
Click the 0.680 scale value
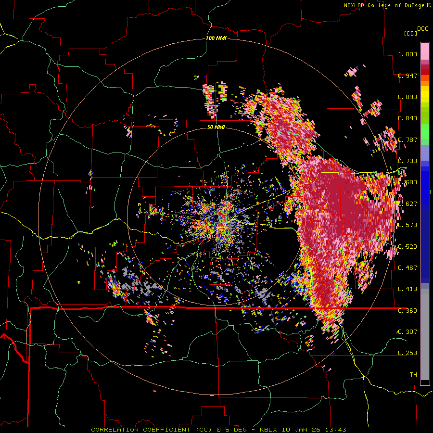click(408, 182)
